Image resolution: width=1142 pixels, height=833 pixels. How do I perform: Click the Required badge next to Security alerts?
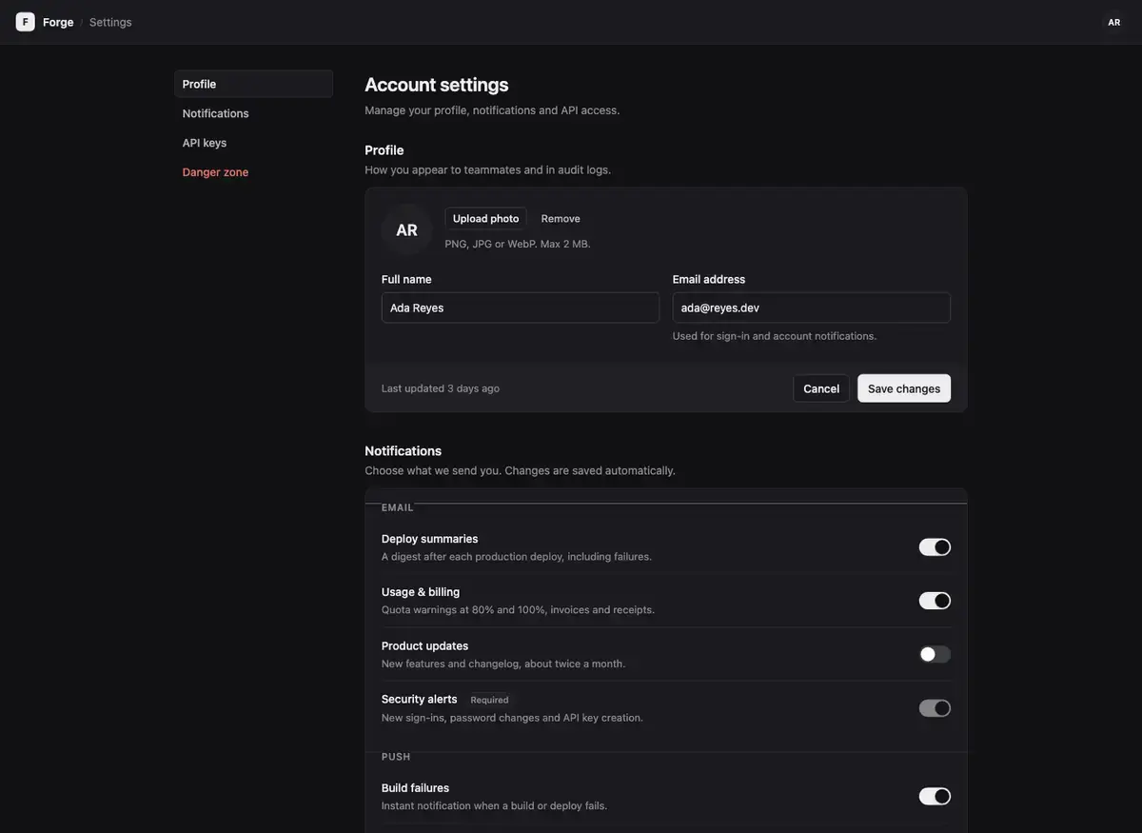489,700
